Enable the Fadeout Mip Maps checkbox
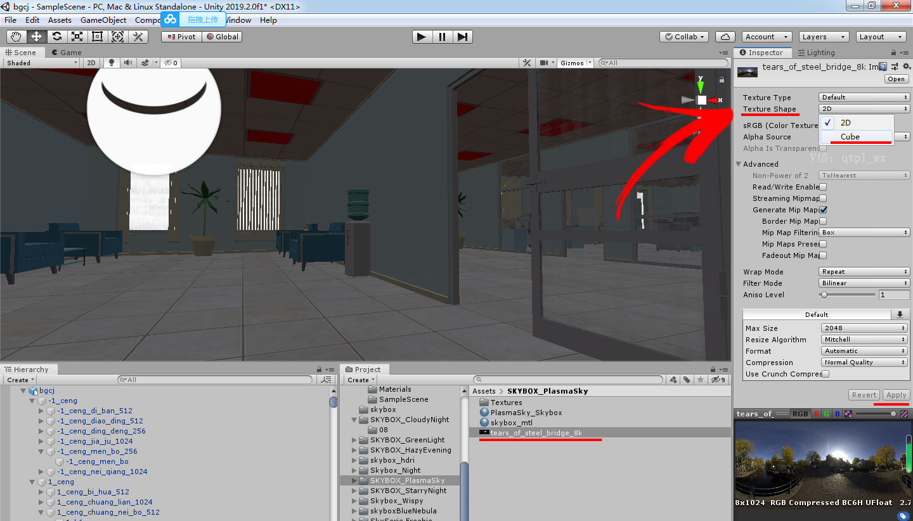Screen dimensions: 913x521 [x=823, y=255]
